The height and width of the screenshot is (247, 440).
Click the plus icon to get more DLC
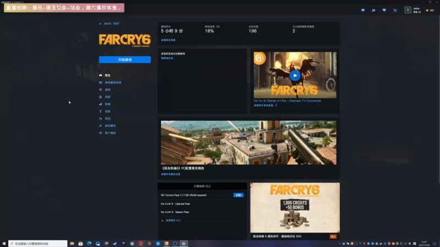point(162,221)
